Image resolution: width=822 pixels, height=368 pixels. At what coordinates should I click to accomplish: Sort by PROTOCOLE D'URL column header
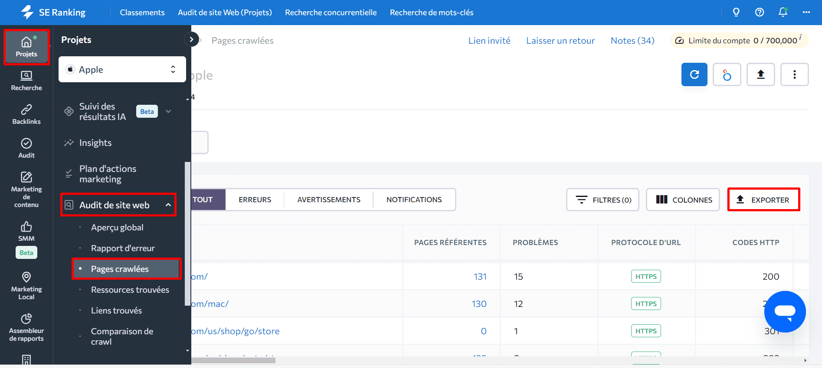pos(646,242)
